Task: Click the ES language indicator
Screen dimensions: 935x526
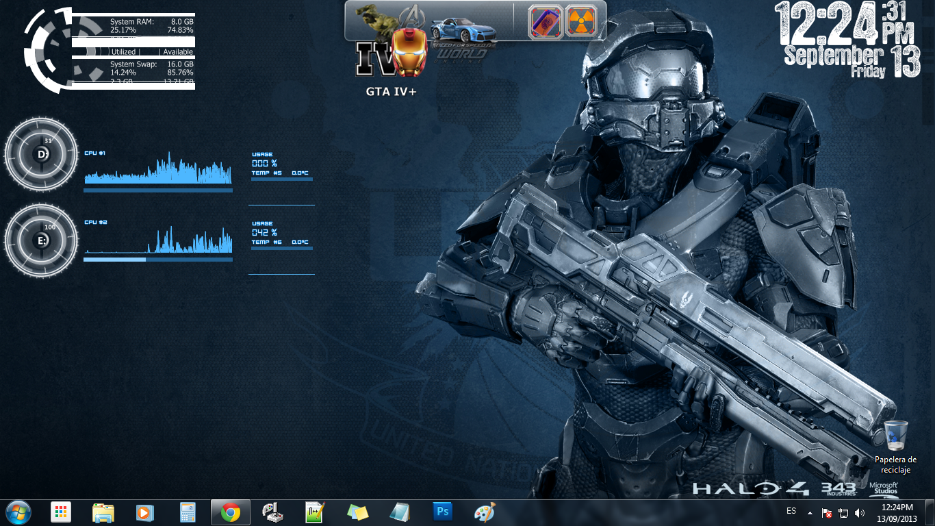Action: 791,511
